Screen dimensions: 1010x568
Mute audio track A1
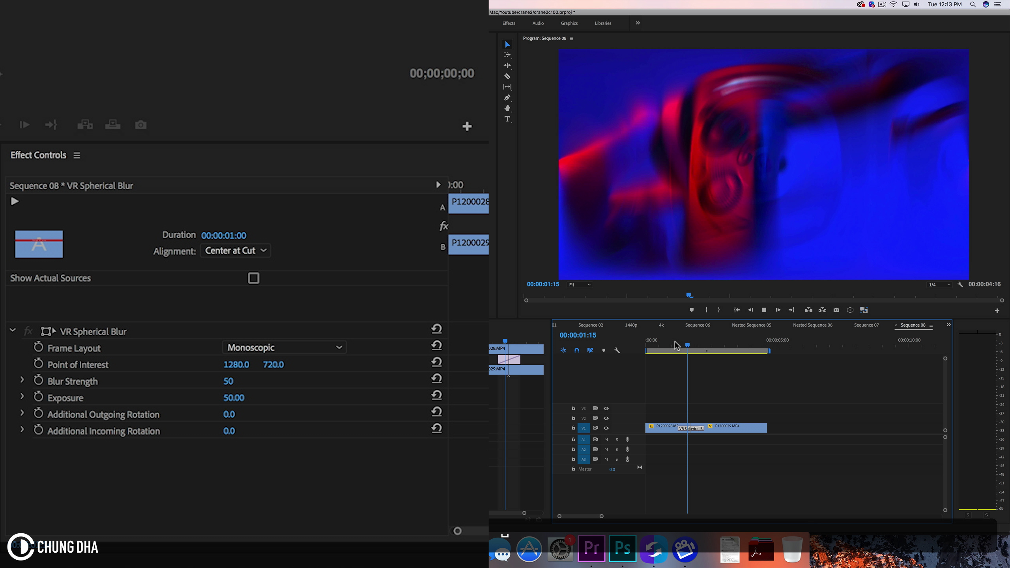click(x=606, y=439)
